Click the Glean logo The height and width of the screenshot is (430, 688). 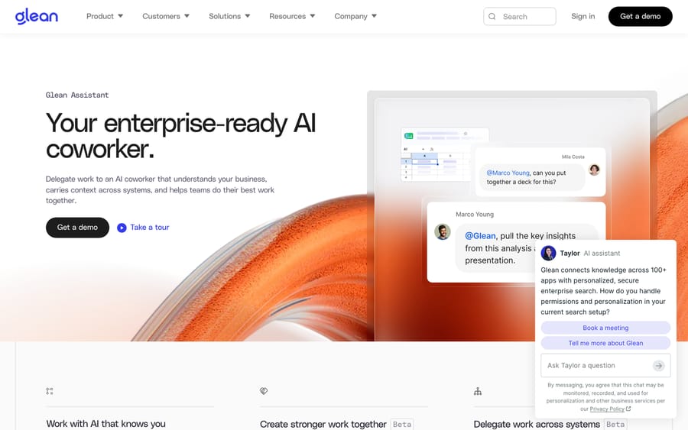tap(37, 16)
